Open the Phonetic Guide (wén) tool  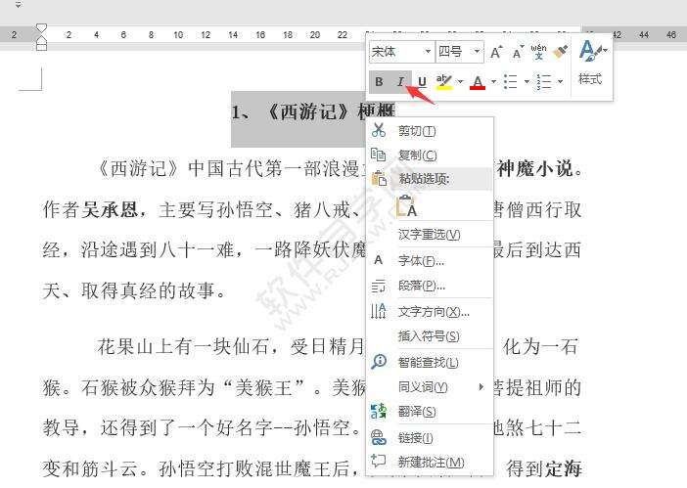pos(538,51)
